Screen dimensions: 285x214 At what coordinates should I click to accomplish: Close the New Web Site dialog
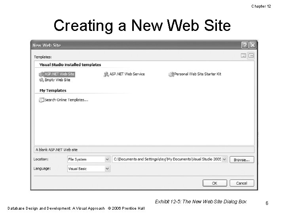(x=253, y=45)
